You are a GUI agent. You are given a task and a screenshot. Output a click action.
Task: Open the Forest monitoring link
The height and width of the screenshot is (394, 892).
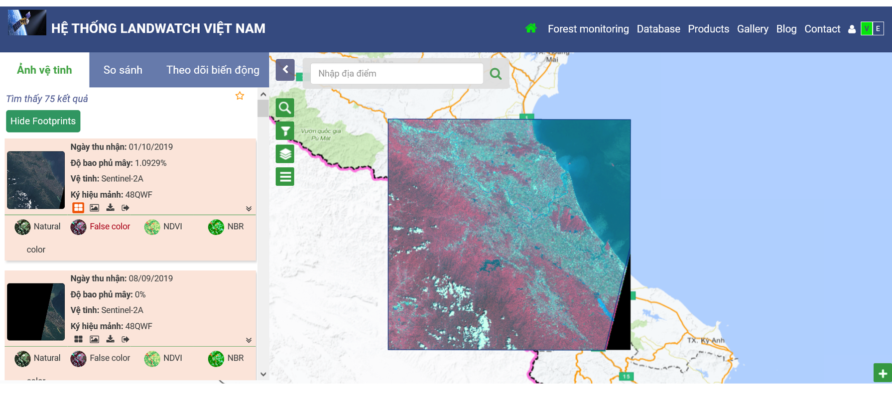coord(588,29)
